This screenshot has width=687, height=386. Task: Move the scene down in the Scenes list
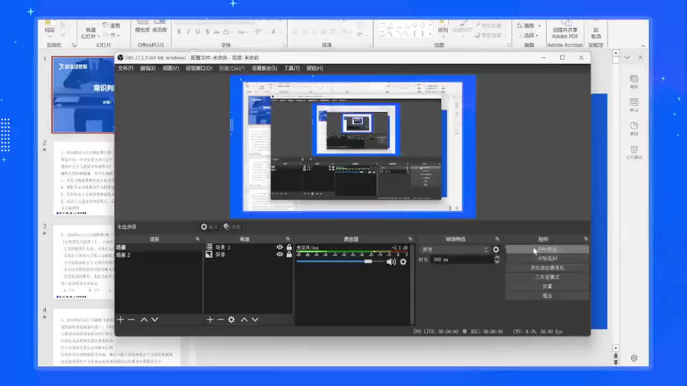(155, 320)
